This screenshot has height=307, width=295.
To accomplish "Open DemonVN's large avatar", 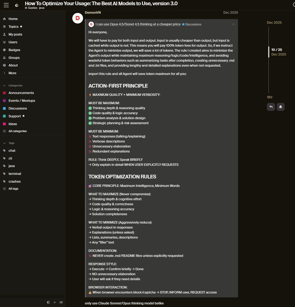I will [x=78, y=18].
